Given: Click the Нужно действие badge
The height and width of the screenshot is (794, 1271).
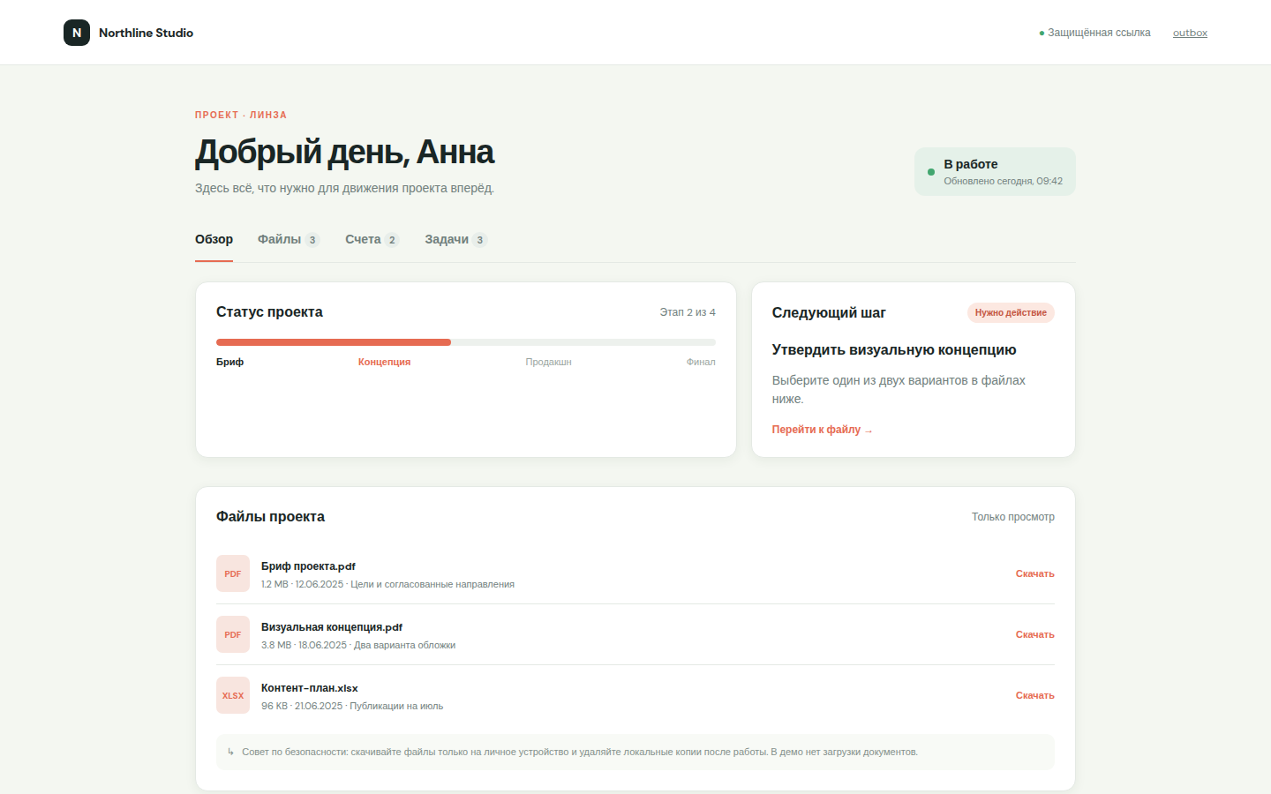Looking at the screenshot, I should pyautogui.click(x=1011, y=312).
